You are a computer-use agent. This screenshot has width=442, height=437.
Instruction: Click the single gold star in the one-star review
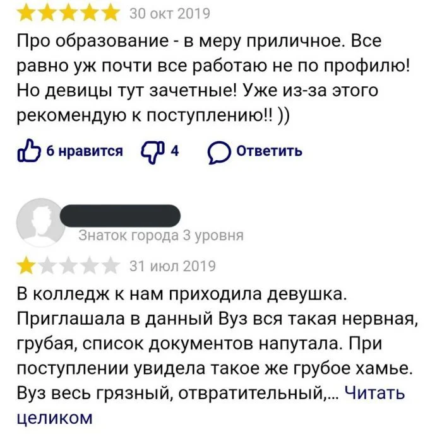tap(27, 265)
